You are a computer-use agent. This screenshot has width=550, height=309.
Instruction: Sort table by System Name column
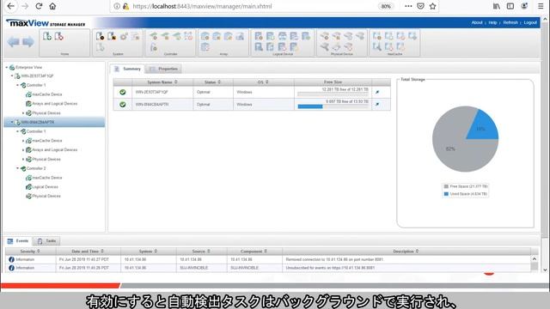point(162,82)
